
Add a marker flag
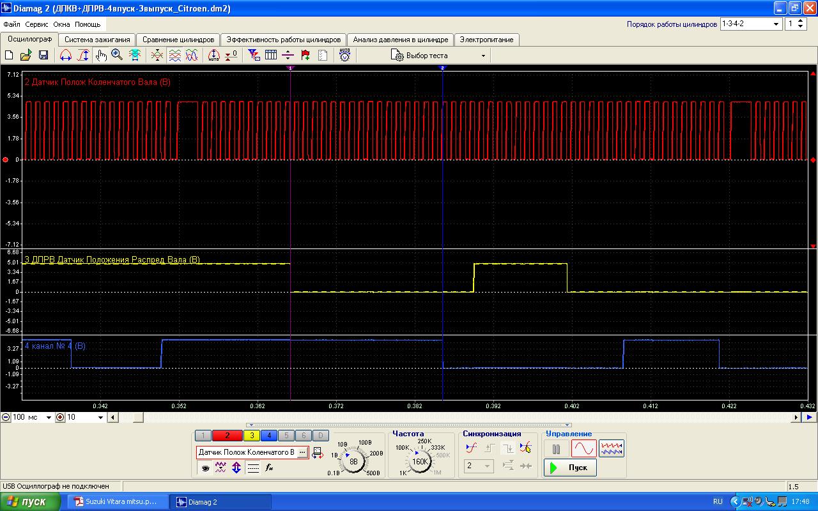pos(305,56)
